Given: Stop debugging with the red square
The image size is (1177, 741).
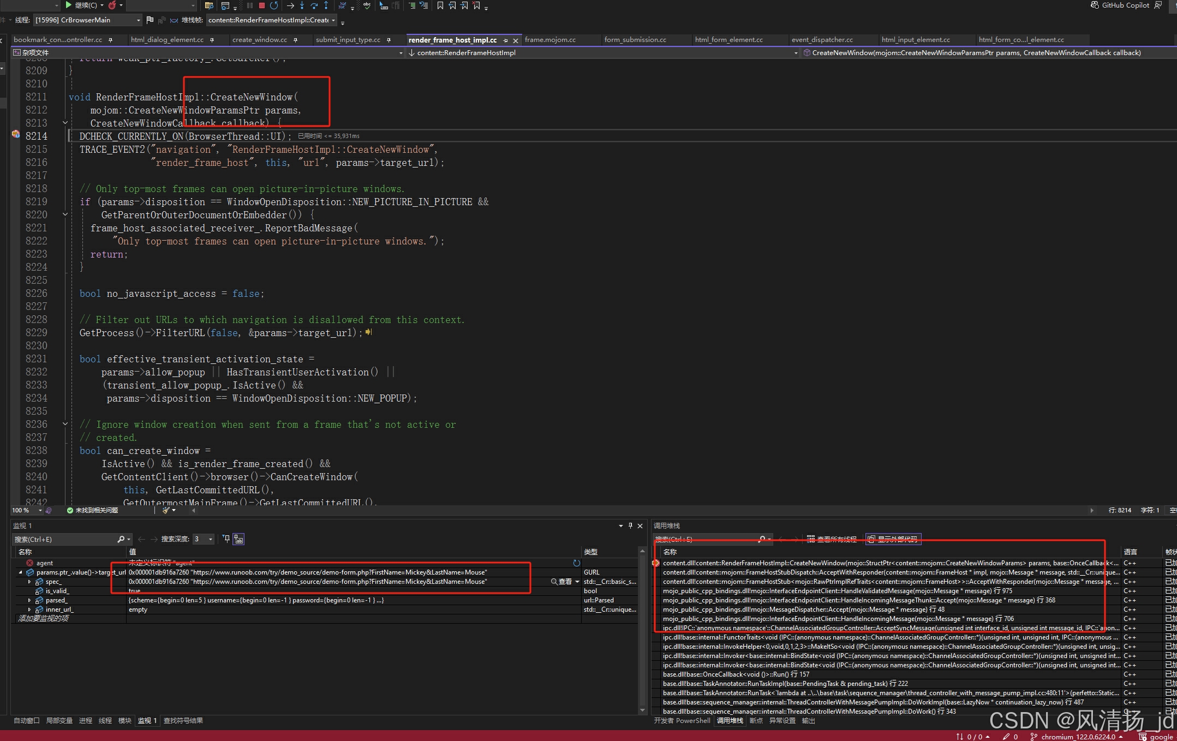Looking at the screenshot, I should [262, 5].
